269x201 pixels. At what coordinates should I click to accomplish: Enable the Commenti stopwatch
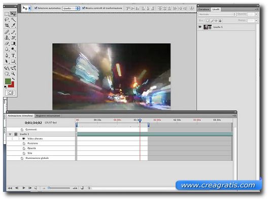[22, 129]
